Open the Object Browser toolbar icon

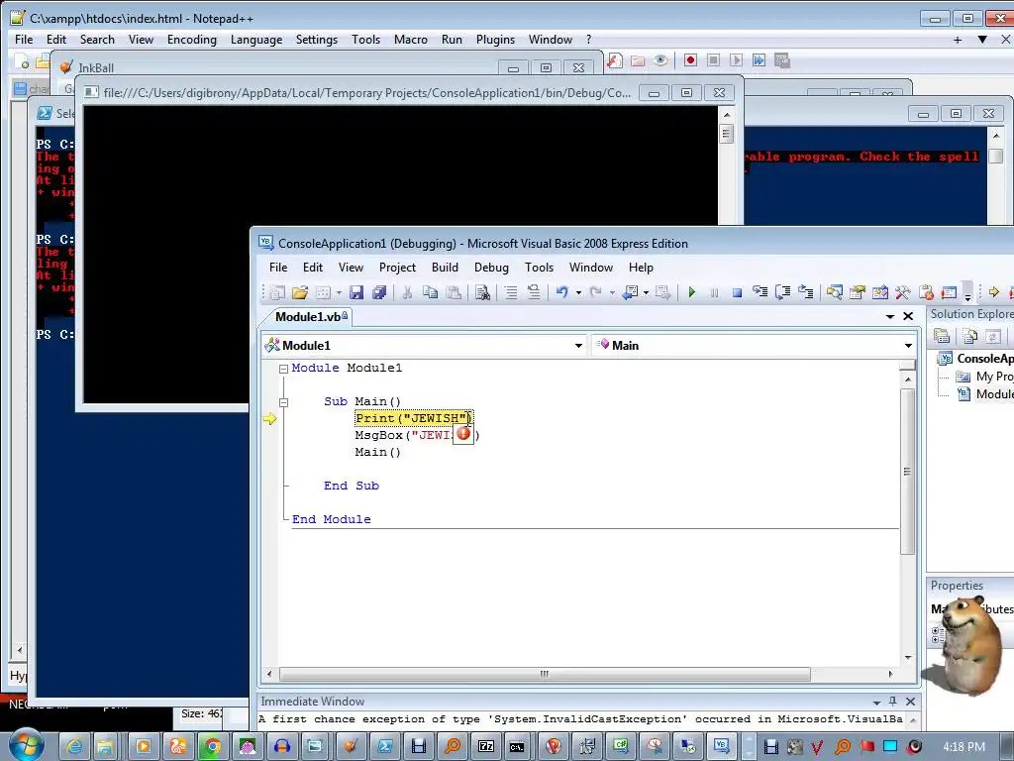pyautogui.click(x=880, y=292)
